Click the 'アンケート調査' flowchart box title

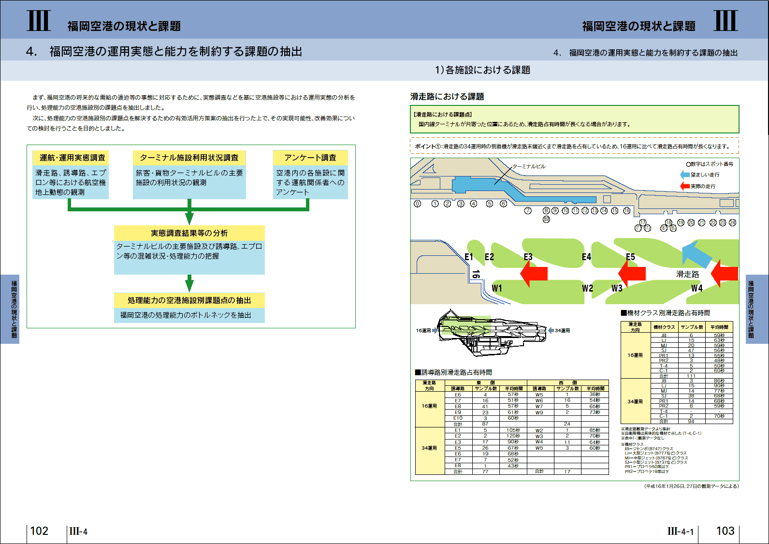[310, 158]
